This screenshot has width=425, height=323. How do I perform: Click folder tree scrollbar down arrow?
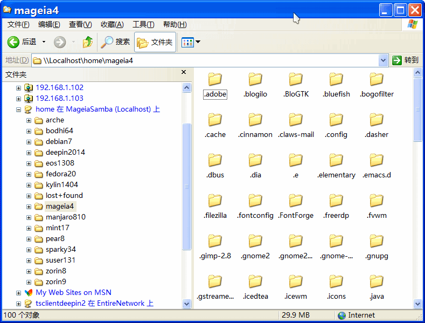point(186,304)
